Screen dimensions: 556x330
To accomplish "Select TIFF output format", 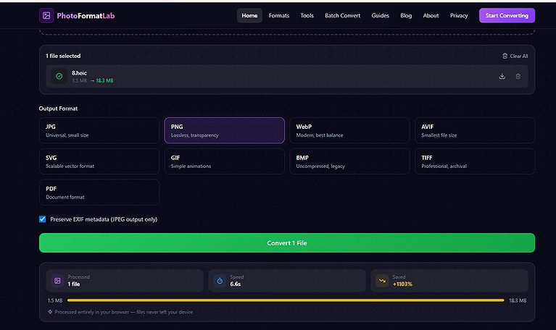I will click(x=475, y=161).
